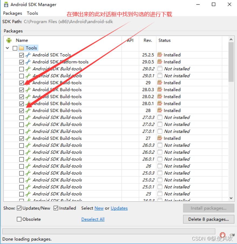Click the Tools folder icon

pyautogui.click(x=21, y=48)
